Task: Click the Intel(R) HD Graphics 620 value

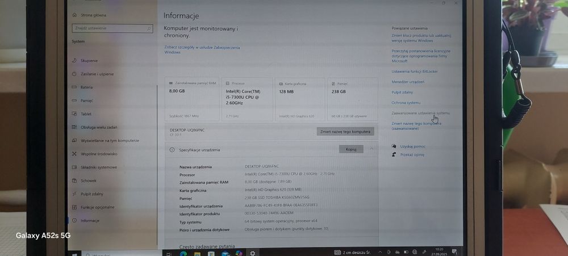Action: click(x=273, y=190)
